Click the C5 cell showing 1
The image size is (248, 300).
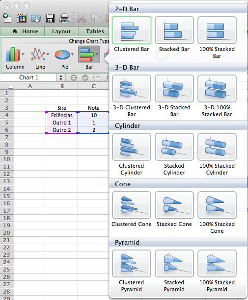pyautogui.click(x=93, y=123)
